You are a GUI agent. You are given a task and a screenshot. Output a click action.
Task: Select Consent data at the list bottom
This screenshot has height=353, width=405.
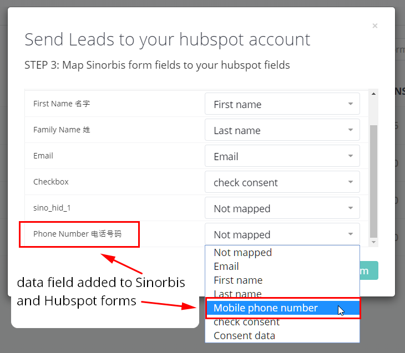[244, 336]
